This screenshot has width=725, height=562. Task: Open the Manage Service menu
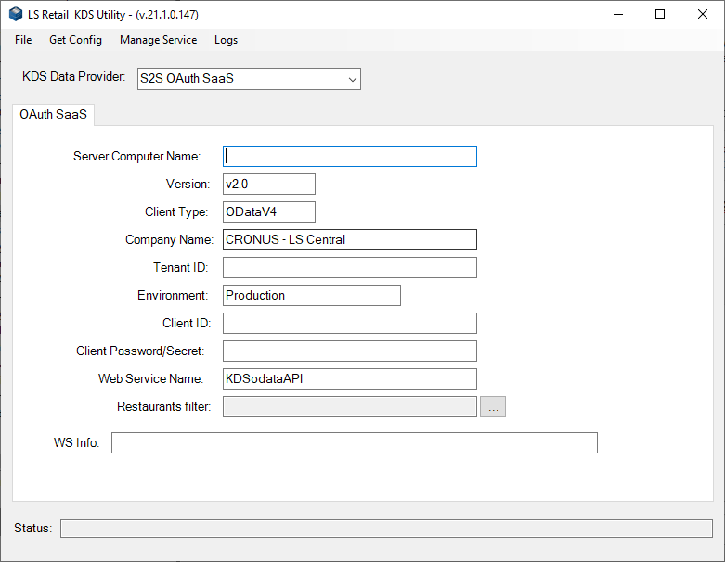pyautogui.click(x=158, y=40)
